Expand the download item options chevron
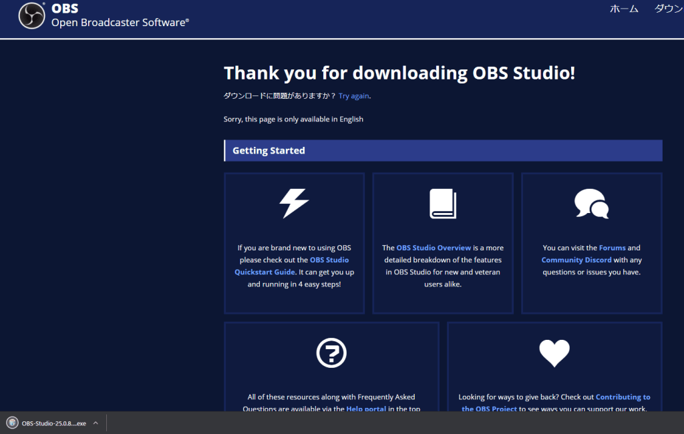The image size is (684, 434). pos(96,423)
